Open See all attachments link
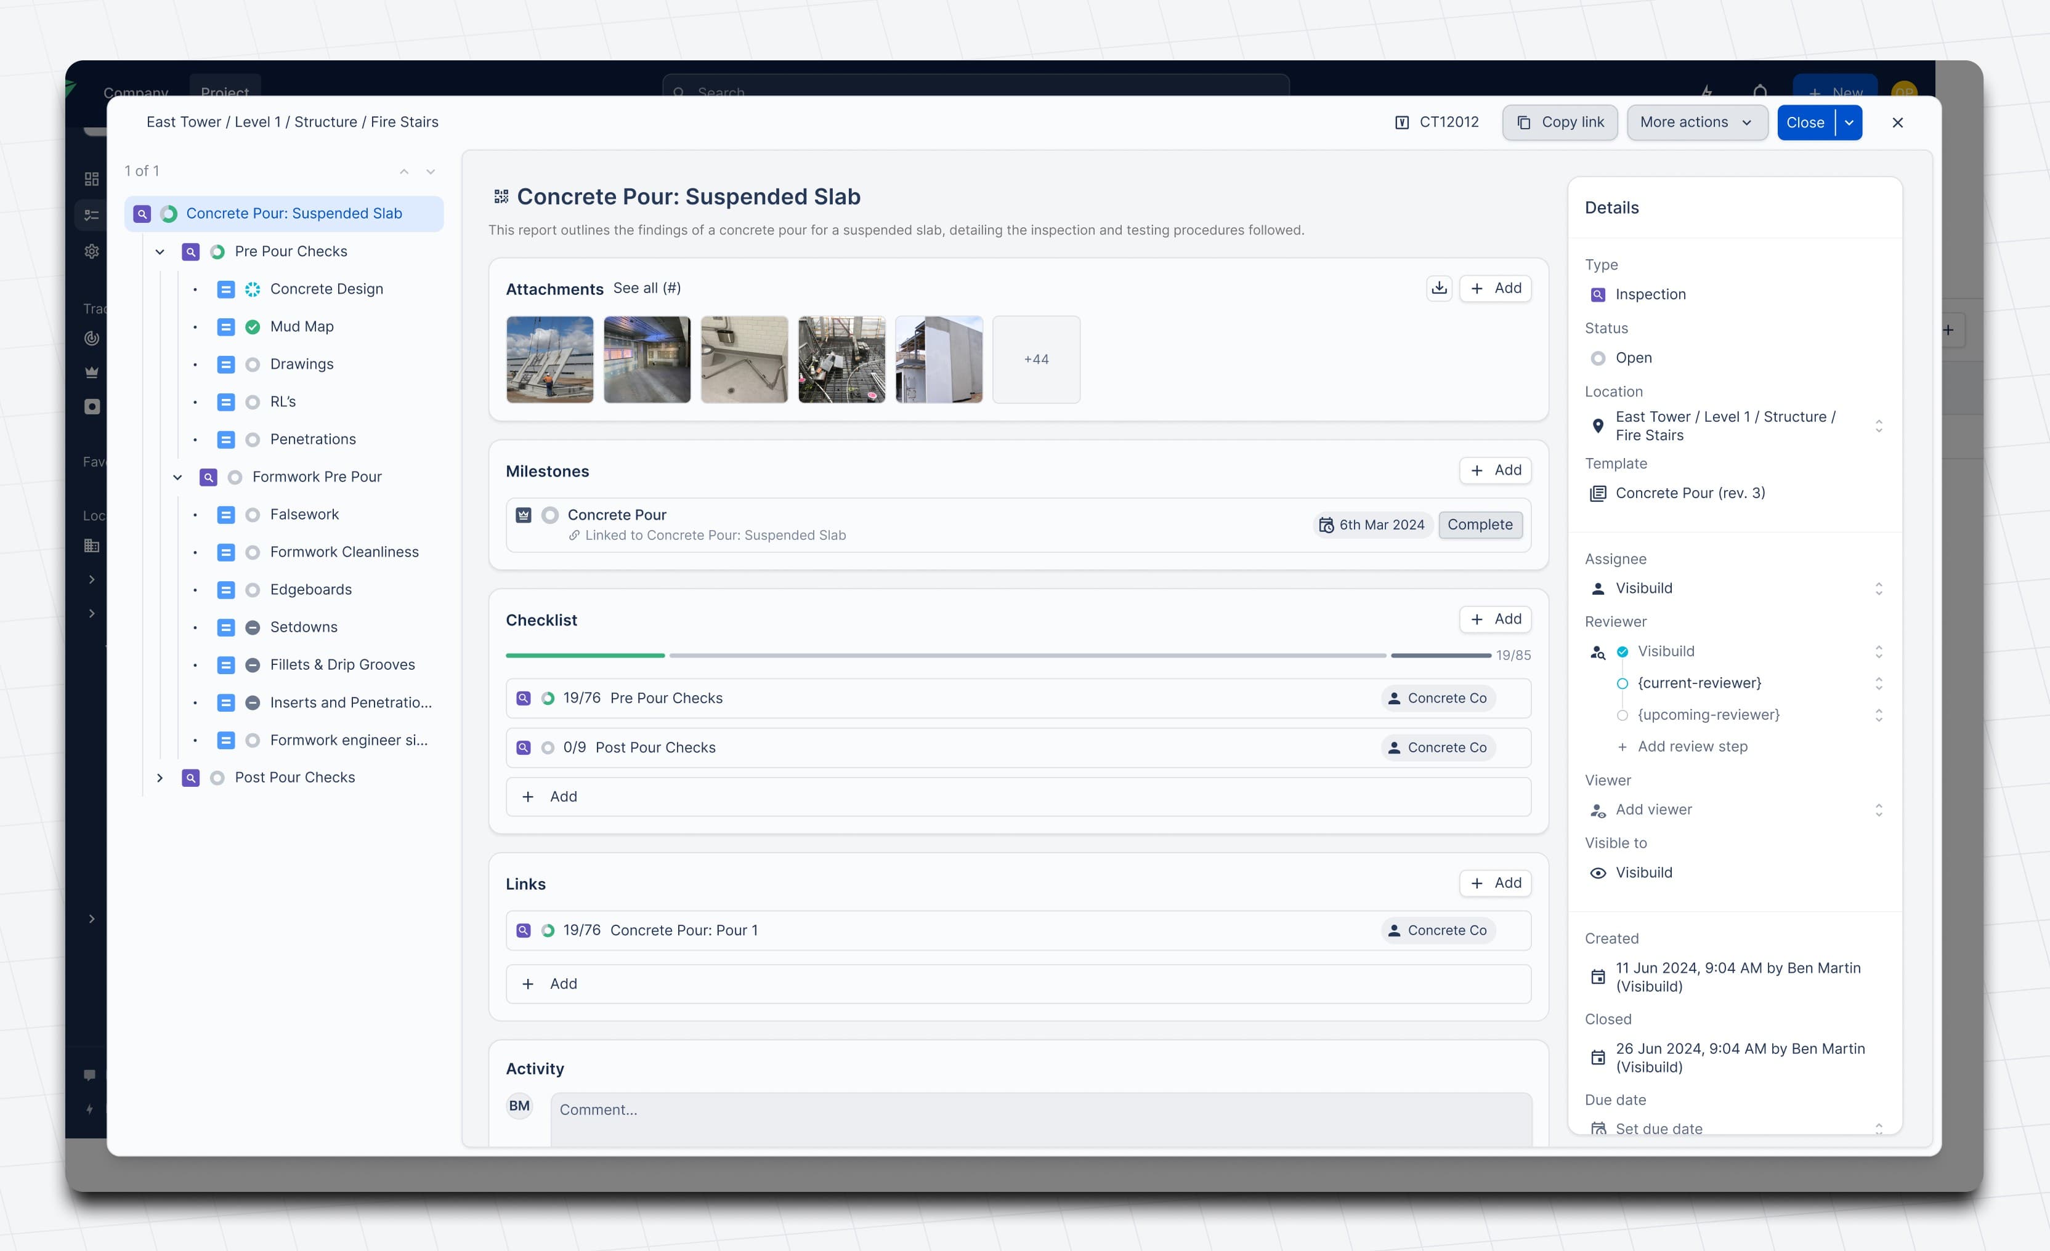The height and width of the screenshot is (1251, 2050). point(646,288)
